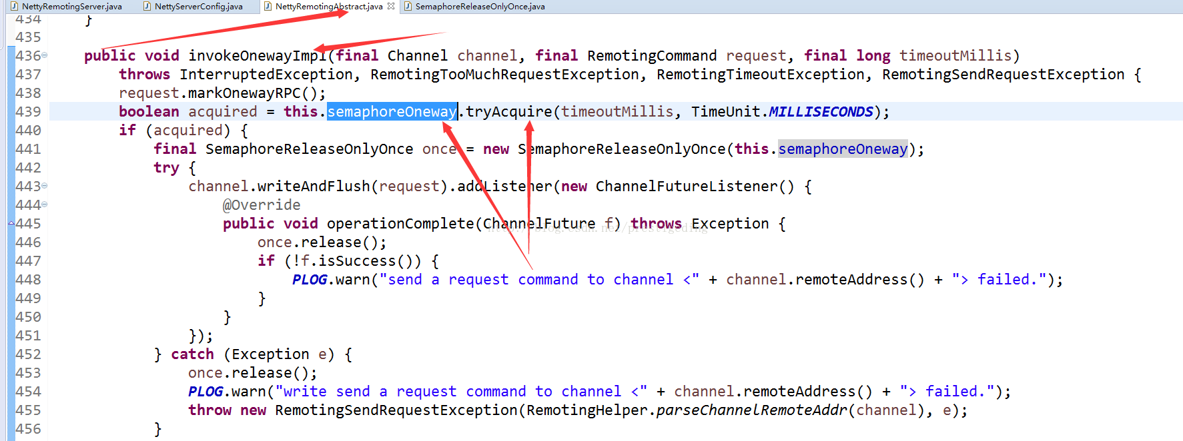Click semaphoreOneway argument on line 441

(843, 149)
